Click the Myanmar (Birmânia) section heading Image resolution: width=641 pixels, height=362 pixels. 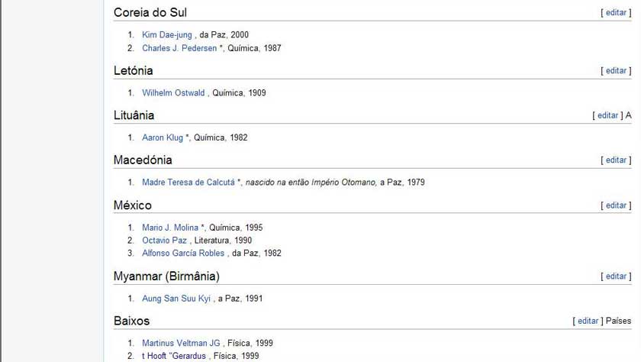click(166, 276)
